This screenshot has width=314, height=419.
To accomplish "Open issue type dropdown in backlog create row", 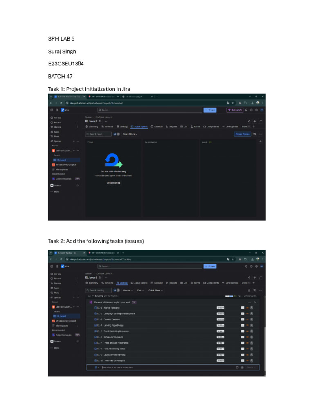I will pos(97,367).
